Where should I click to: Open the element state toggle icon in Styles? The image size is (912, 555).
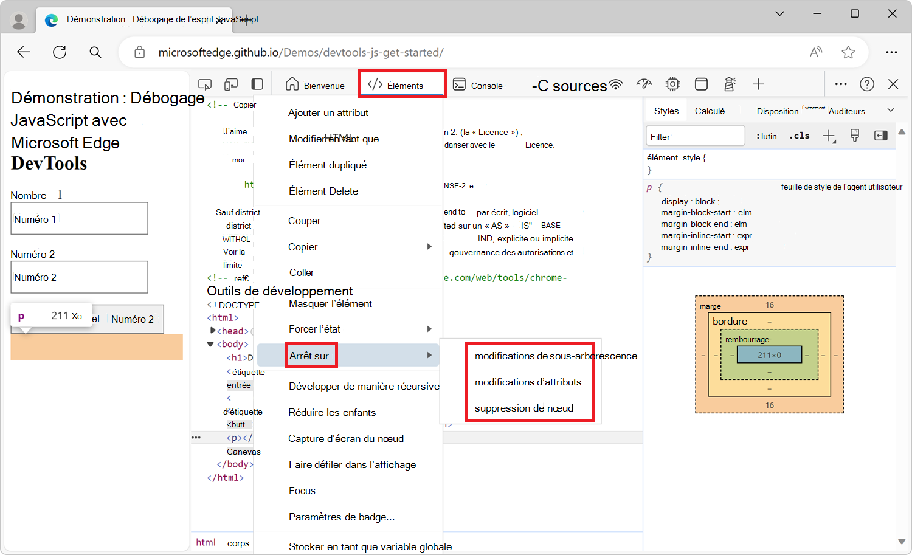coord(880,135)
